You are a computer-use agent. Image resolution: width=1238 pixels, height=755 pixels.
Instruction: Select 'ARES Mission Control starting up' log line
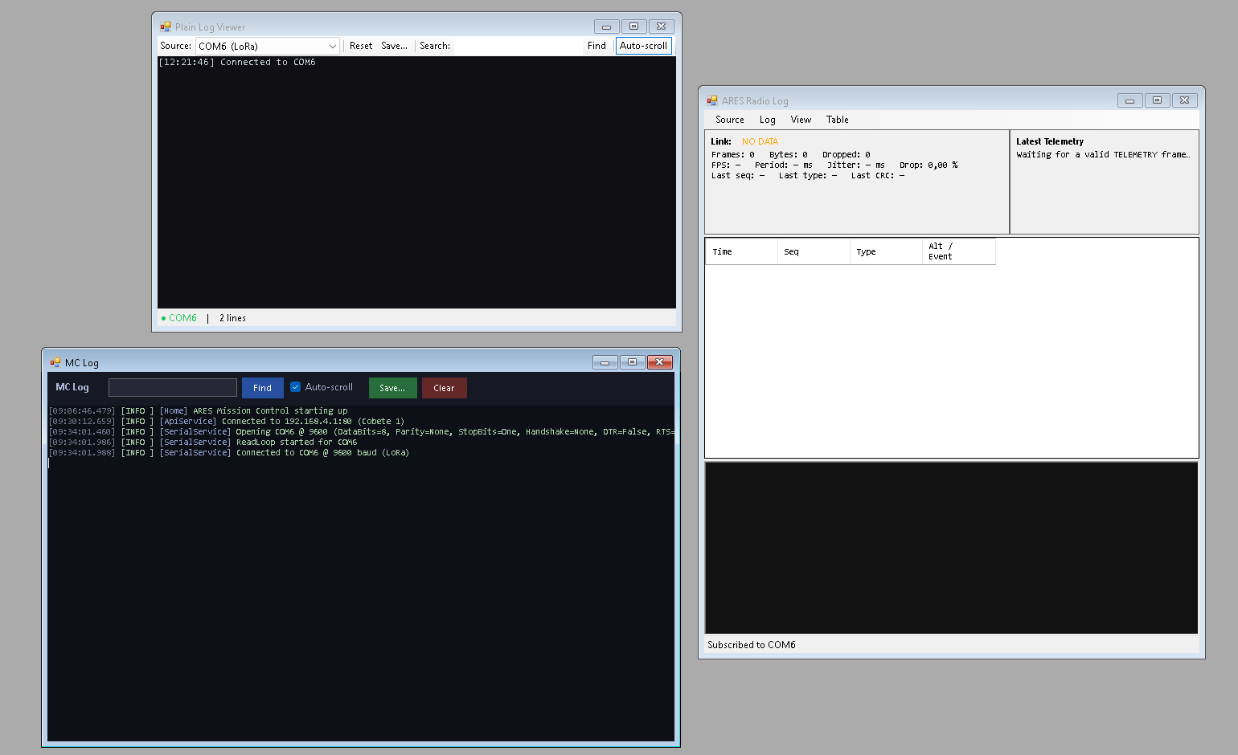point(199,410)
